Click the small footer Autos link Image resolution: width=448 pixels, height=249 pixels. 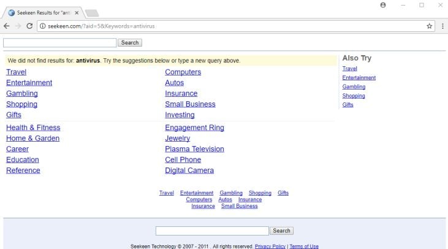tap(225, 199)
